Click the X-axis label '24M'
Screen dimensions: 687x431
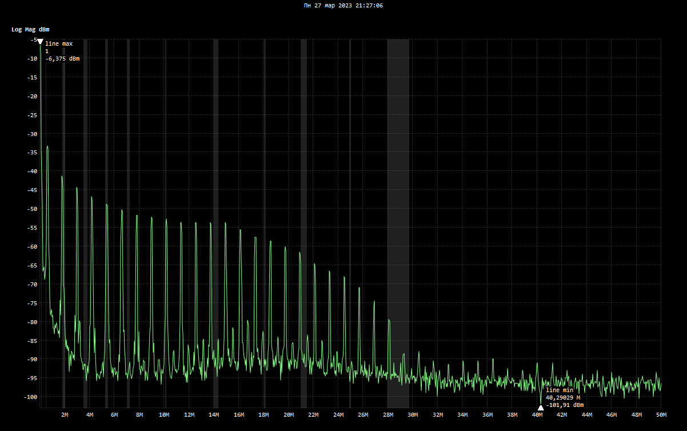click(x=338, y=414)
